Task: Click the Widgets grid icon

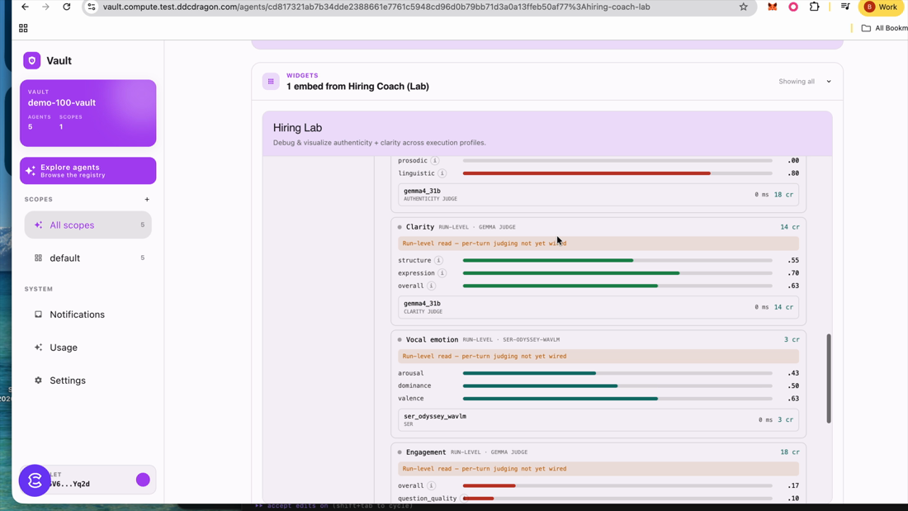Action: 271,81
